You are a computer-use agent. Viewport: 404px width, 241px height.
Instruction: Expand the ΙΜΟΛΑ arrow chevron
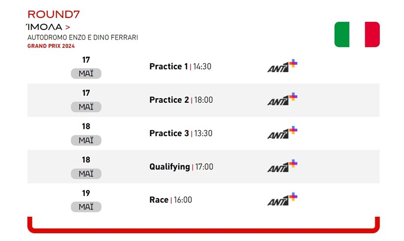67,27
